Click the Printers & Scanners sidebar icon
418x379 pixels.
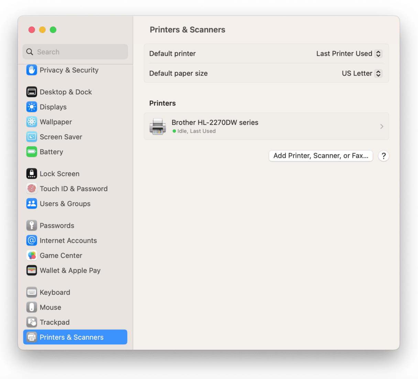[32, 337]
